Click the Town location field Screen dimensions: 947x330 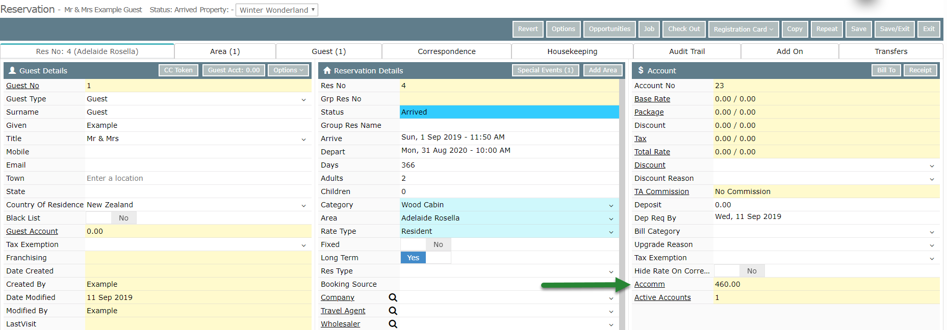click(x=198, y=178)
